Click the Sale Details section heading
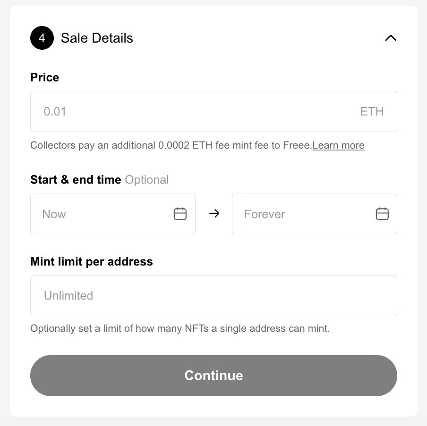Image resolution: width=427 pixels, height=426 pixels. click(97, 38)
